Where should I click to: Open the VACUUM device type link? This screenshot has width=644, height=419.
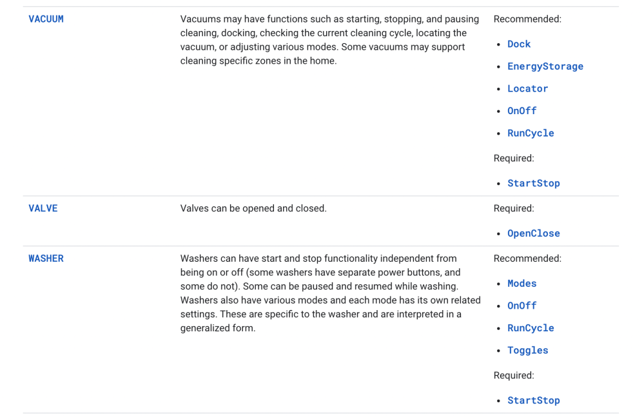point(46,19)
